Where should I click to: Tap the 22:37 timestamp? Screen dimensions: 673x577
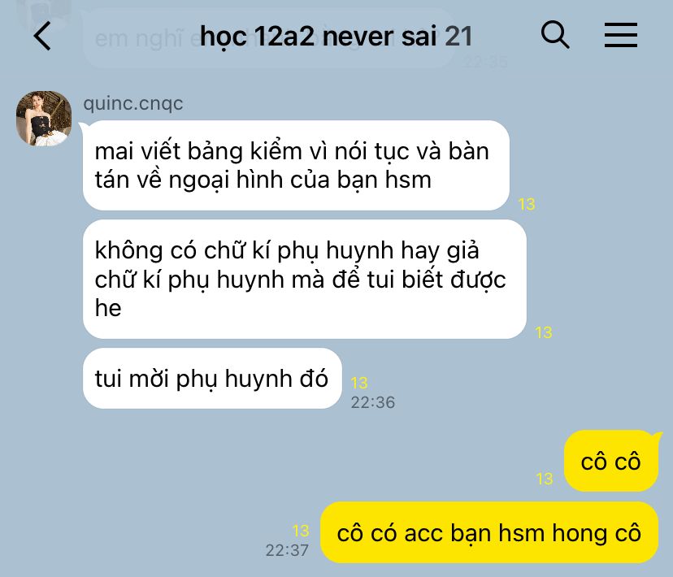coord(287,550)
